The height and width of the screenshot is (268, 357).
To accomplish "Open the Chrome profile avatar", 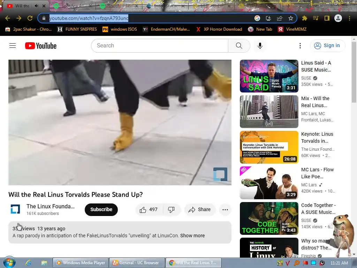I will click(338, 18).
